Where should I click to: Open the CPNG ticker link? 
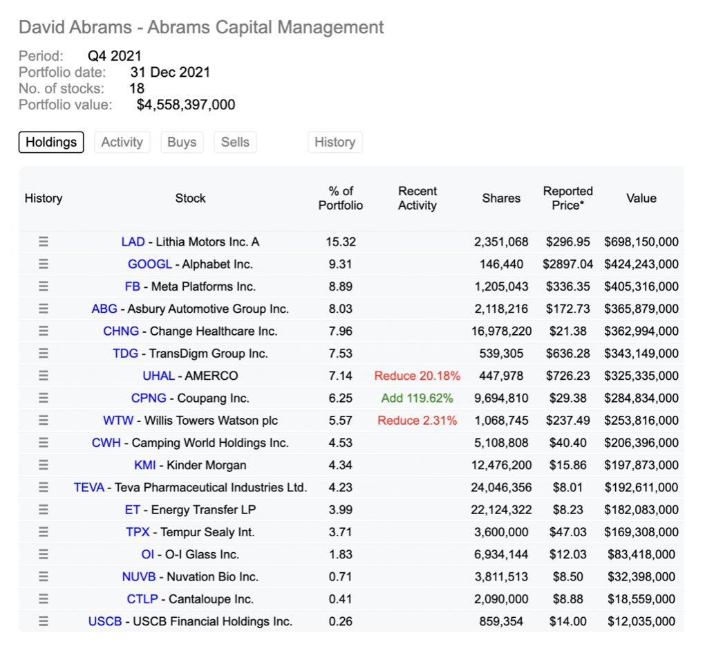pyautogui.click(x=149, y=398)
